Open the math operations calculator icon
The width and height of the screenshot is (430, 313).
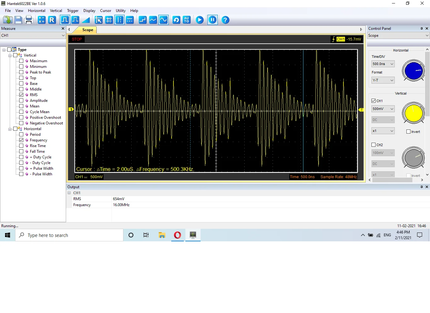42,20
